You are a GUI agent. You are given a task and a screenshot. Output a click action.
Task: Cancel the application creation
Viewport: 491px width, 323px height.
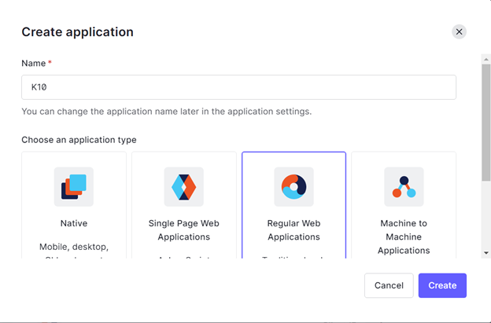pos(389,285)
